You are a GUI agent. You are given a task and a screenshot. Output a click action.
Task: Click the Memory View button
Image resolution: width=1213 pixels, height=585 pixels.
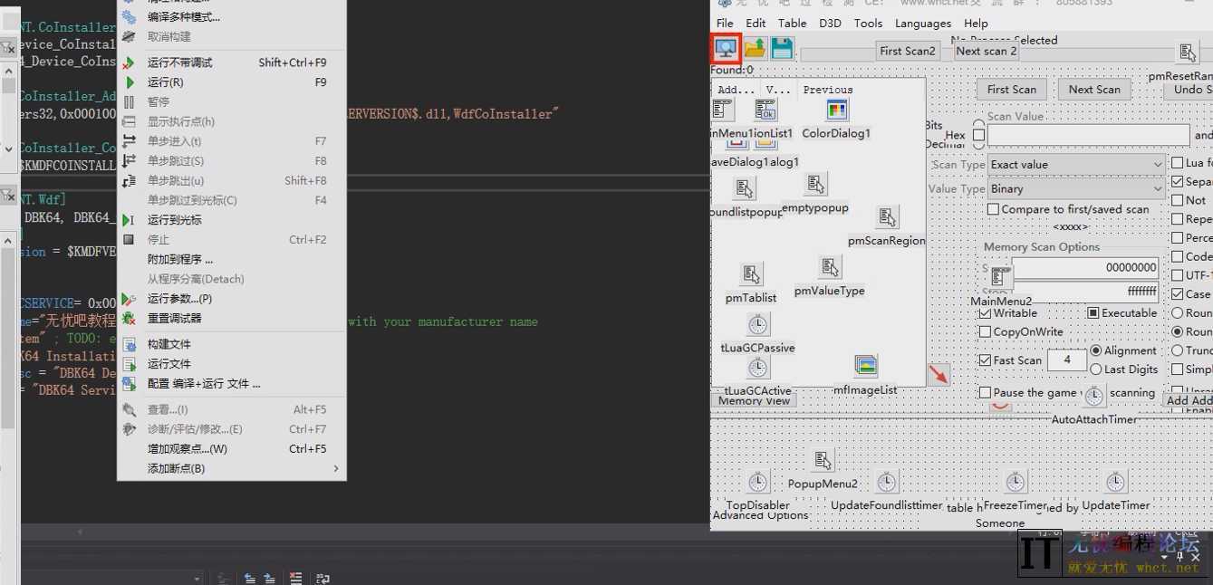pyautogui.click(x=754, y=401)
